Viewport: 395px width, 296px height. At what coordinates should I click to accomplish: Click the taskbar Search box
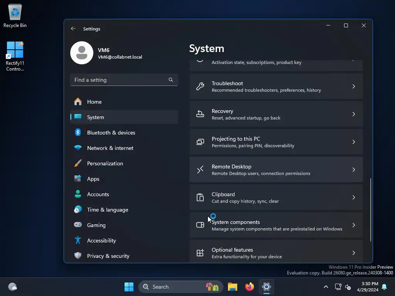(181, 287)
